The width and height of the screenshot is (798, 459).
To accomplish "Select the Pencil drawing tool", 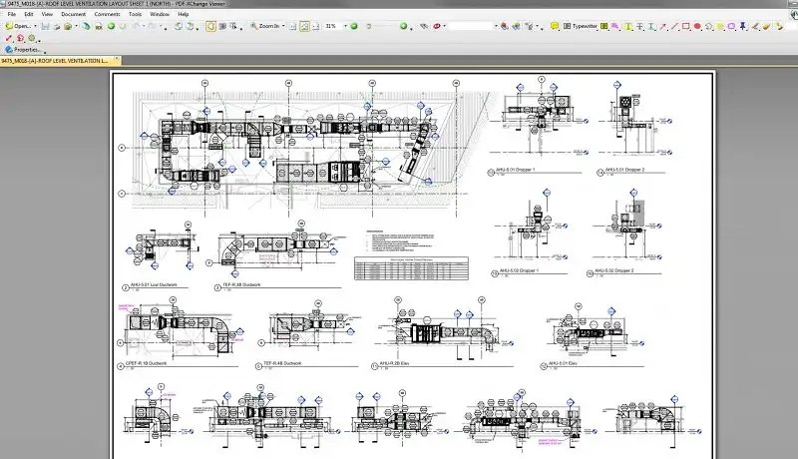I will pyautogui.click(x=756, y=26).
